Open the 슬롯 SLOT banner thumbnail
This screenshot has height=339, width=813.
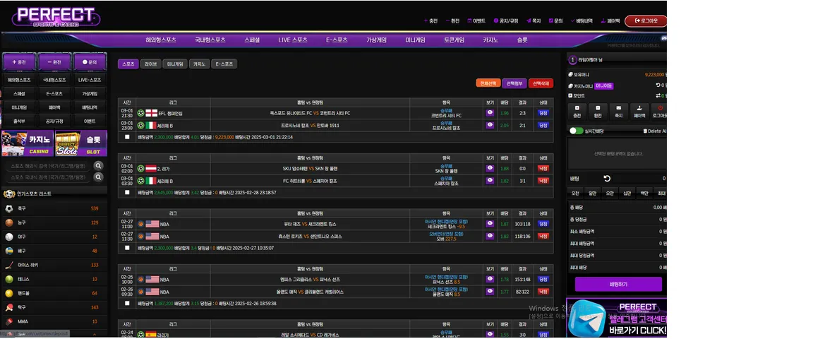point(81,143)
